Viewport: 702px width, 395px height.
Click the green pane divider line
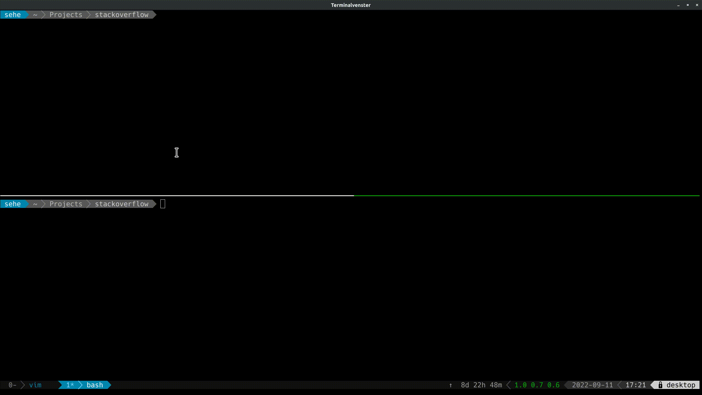[526, 196]
